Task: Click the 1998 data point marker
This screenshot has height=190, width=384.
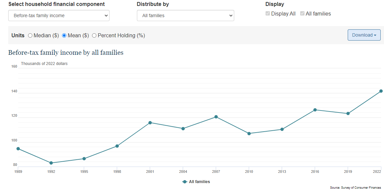Action: click(x=117, y=146)
